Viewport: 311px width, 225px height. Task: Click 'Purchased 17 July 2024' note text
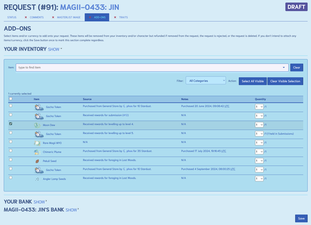pos(203,151)
